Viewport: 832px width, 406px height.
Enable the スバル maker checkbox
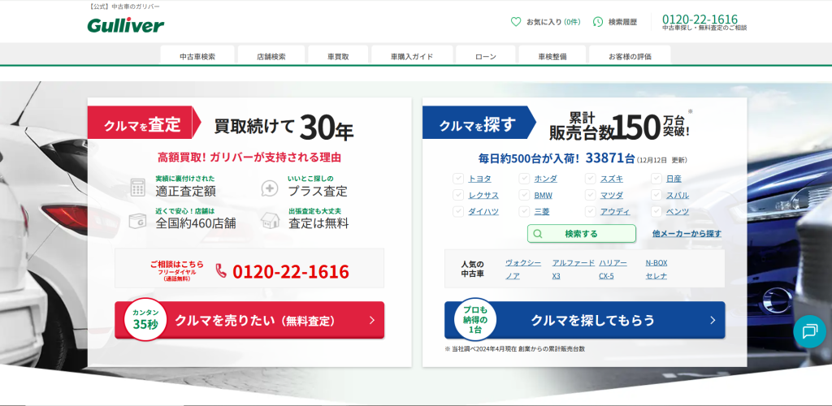(656, 195)
